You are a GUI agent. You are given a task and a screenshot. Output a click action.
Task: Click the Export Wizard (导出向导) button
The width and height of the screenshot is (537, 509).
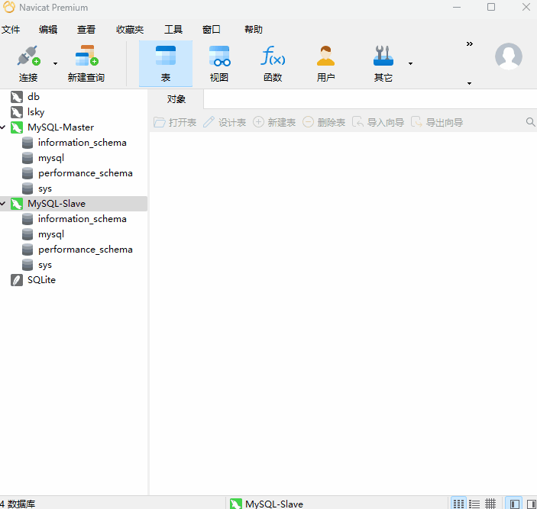(437, 122)
